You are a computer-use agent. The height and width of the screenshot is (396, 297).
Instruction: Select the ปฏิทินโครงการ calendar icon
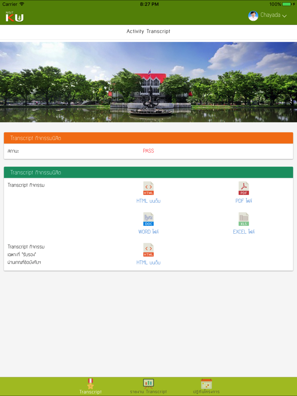click(206, 384)
